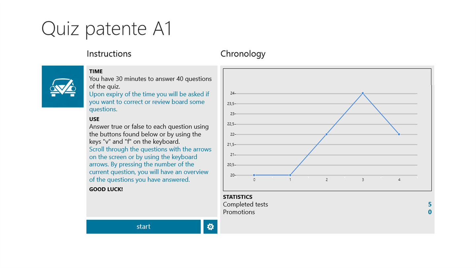The image size is (476, 268).
Task: Click the Completed tests count of 5
Action: [430, 204]
